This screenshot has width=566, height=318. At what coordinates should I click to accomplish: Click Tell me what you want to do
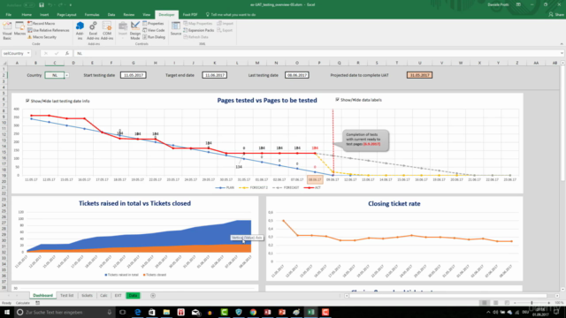pos(231,15)
